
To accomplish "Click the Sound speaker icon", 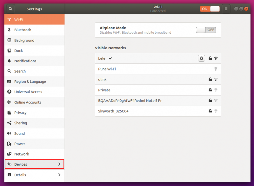I will (9, 134).
